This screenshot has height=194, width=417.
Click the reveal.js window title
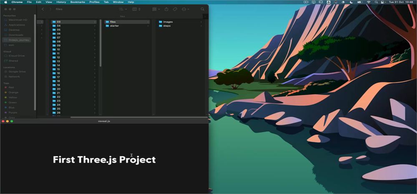(x=104, y=121)
